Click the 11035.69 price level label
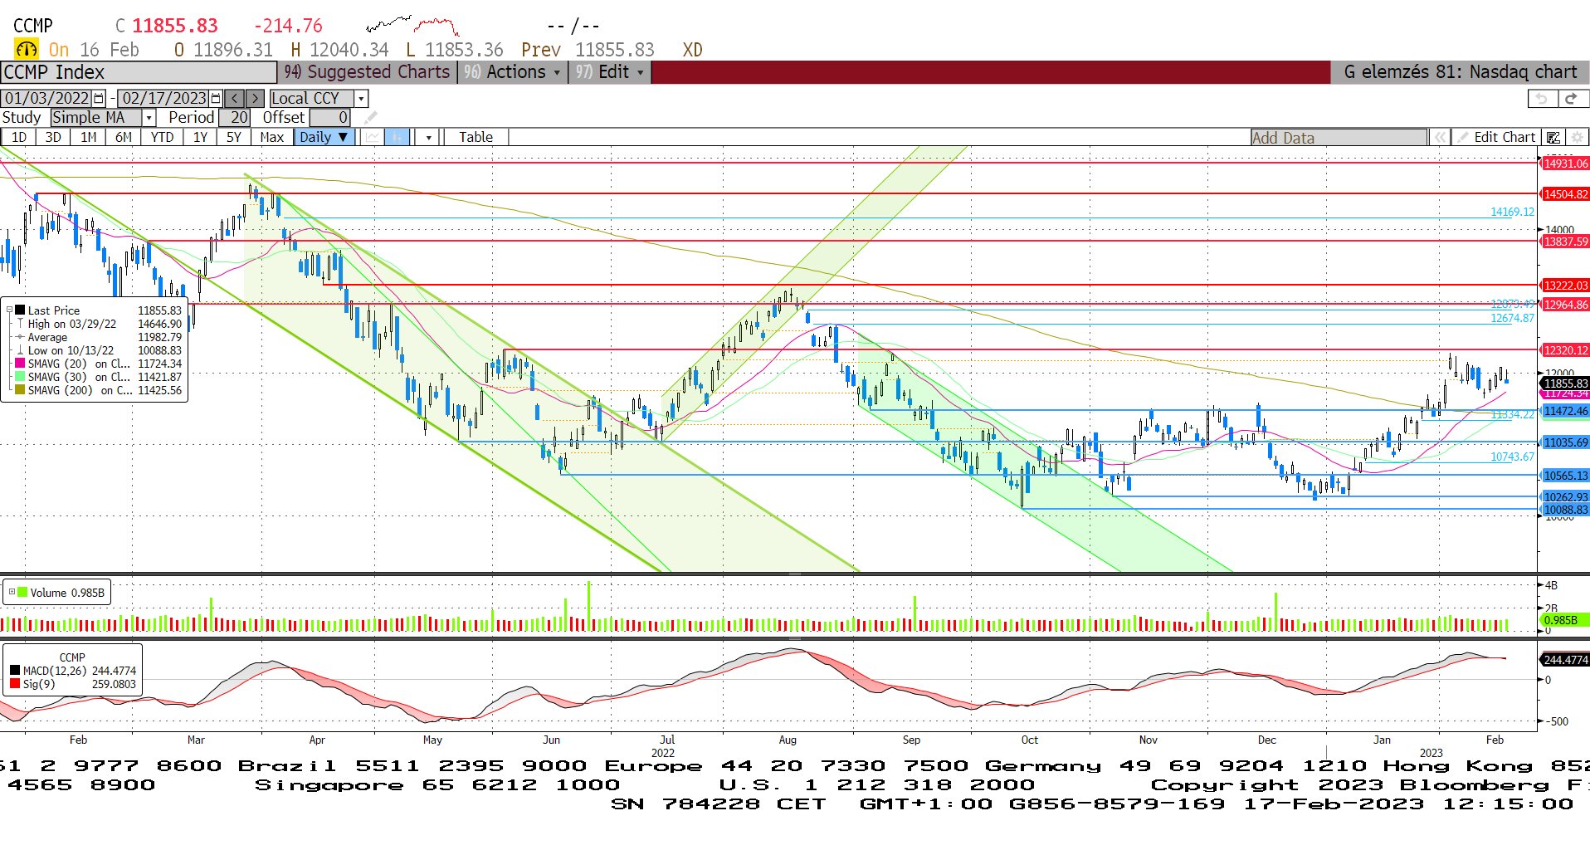The height and width of the screenshot is (850, 1590). click(1565, 442)
